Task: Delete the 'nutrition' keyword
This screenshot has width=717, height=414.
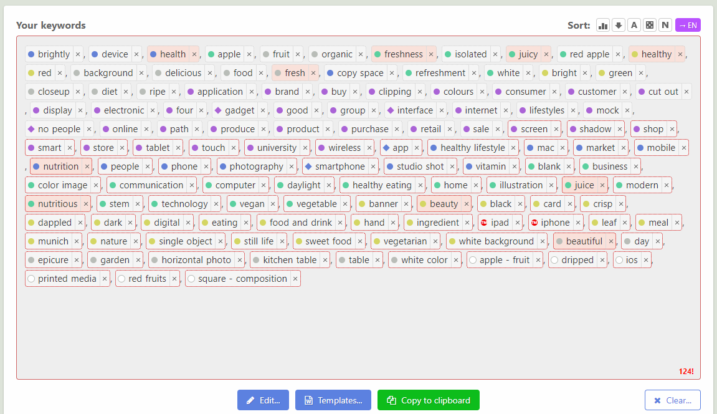Action: tap(87, 167)
